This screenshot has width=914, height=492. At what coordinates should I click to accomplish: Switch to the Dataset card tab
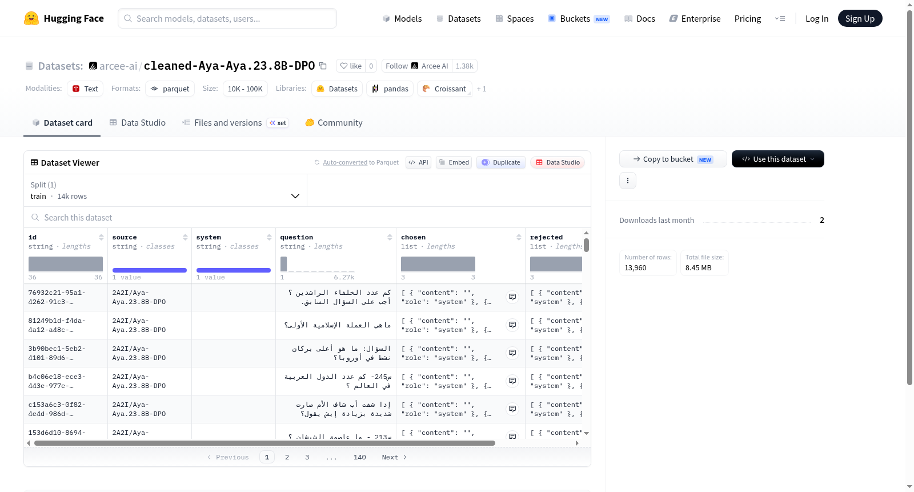click(62, 122)
